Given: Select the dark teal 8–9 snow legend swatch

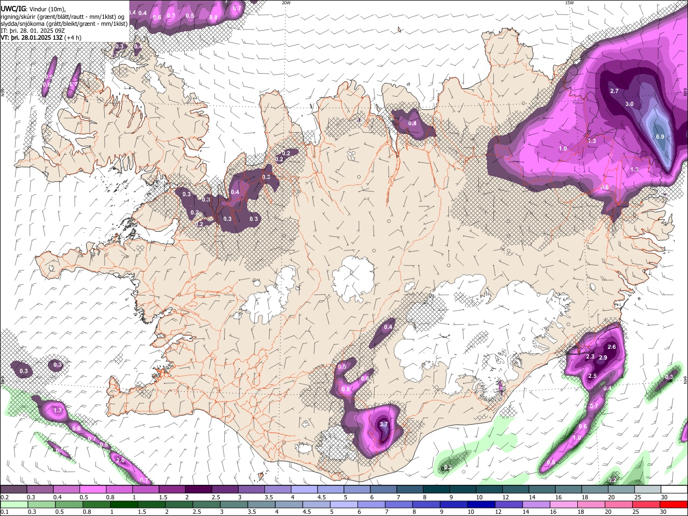Looking at the screenshot, I should tap(436, 490).
